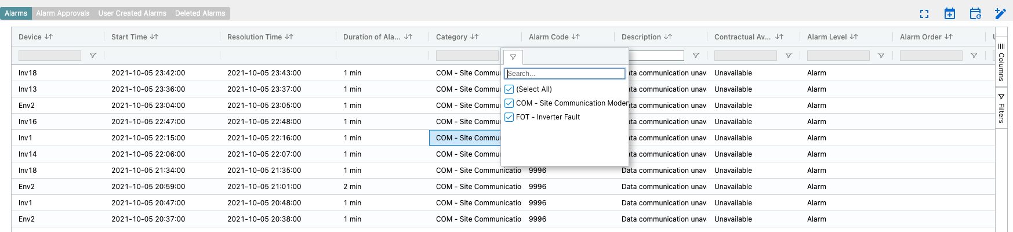The width and height of the screenshot is (1013, 232).
Task: Open the User Created Alarms tab
Action: click(132, 13)
